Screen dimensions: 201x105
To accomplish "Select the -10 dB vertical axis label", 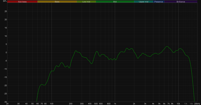I will [5, 69].
